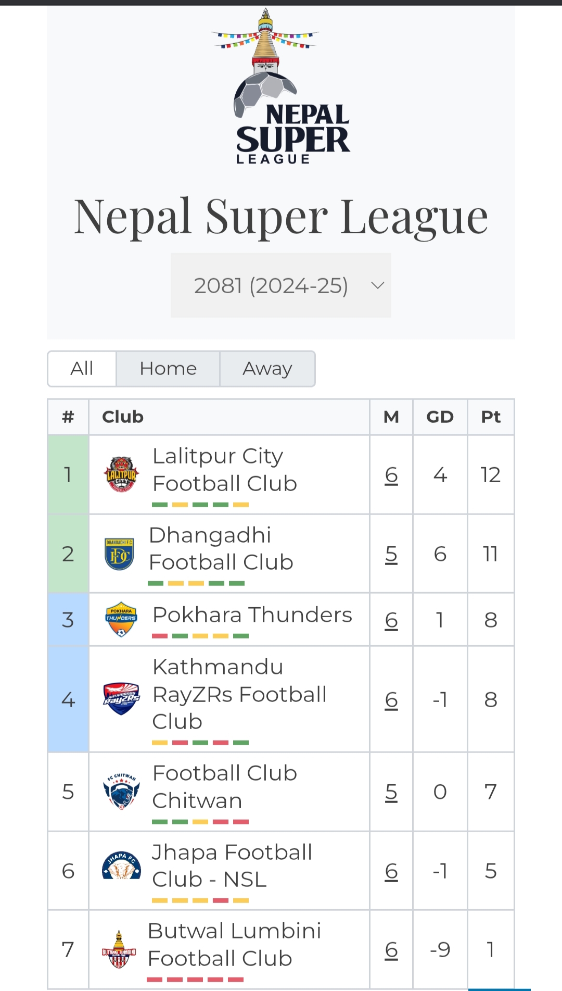Viewport: 562px width, 991px height.
Task: Switch to the Away standings tab
Action: pos(267,369)
